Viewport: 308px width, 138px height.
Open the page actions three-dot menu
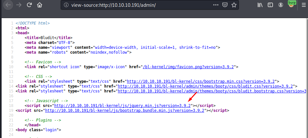click(x=216, y=5)
